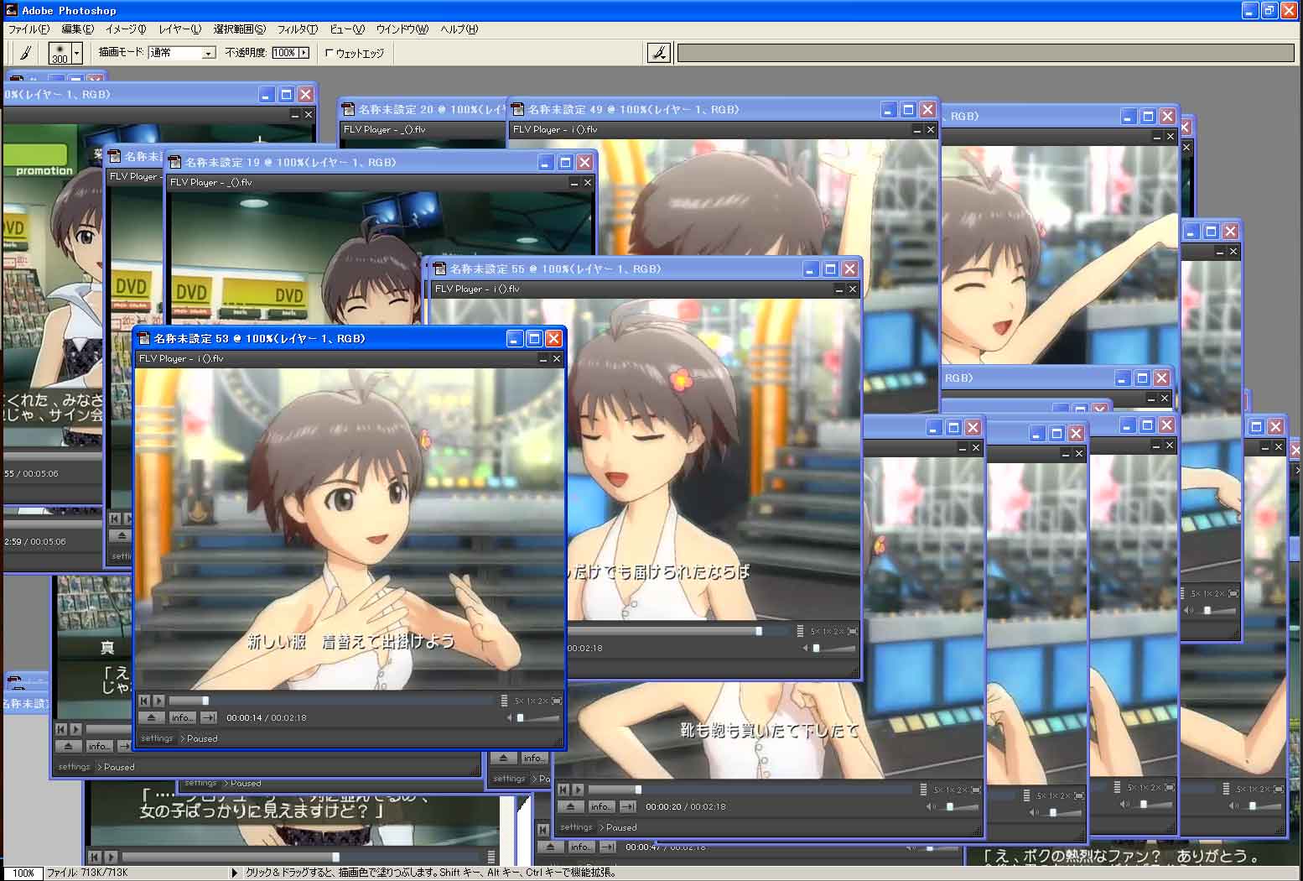Open the status bar info arrow menu

click(x=234, y=873)
